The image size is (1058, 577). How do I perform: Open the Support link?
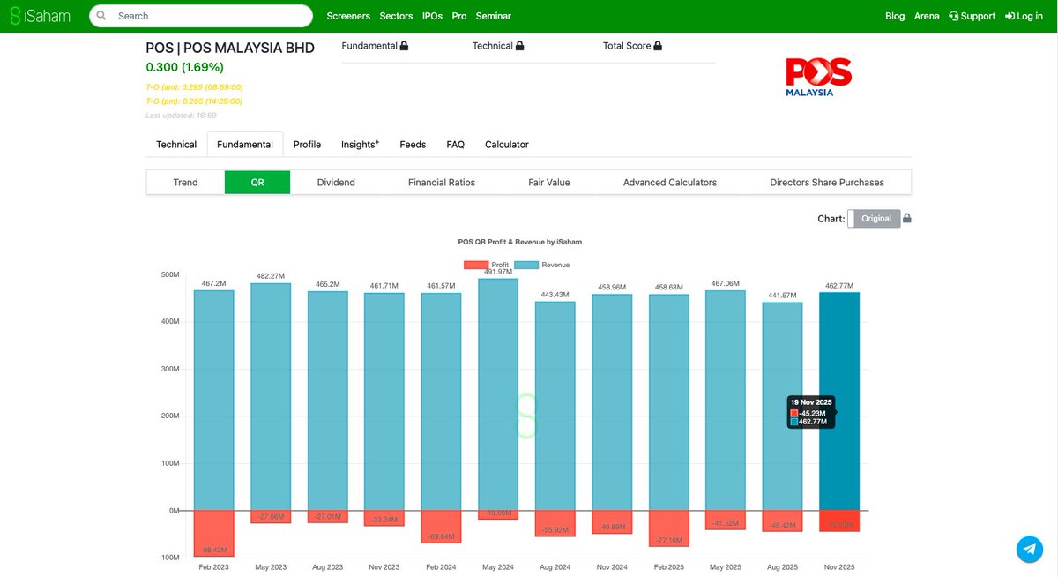tap(972, 16)
